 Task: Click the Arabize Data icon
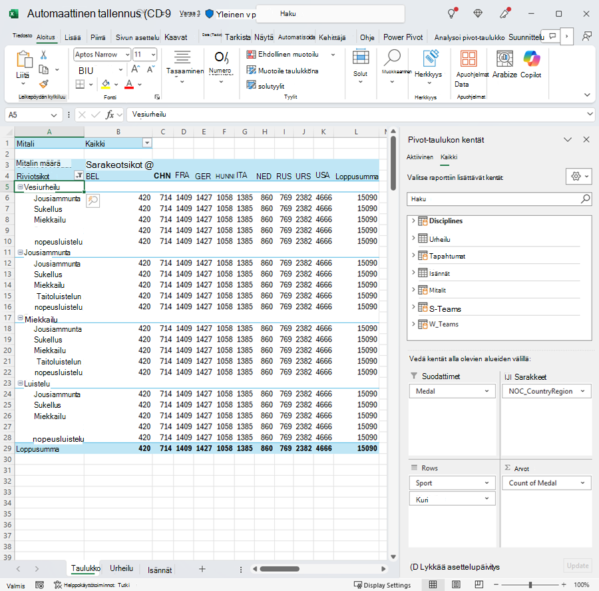tap(504, 59)
